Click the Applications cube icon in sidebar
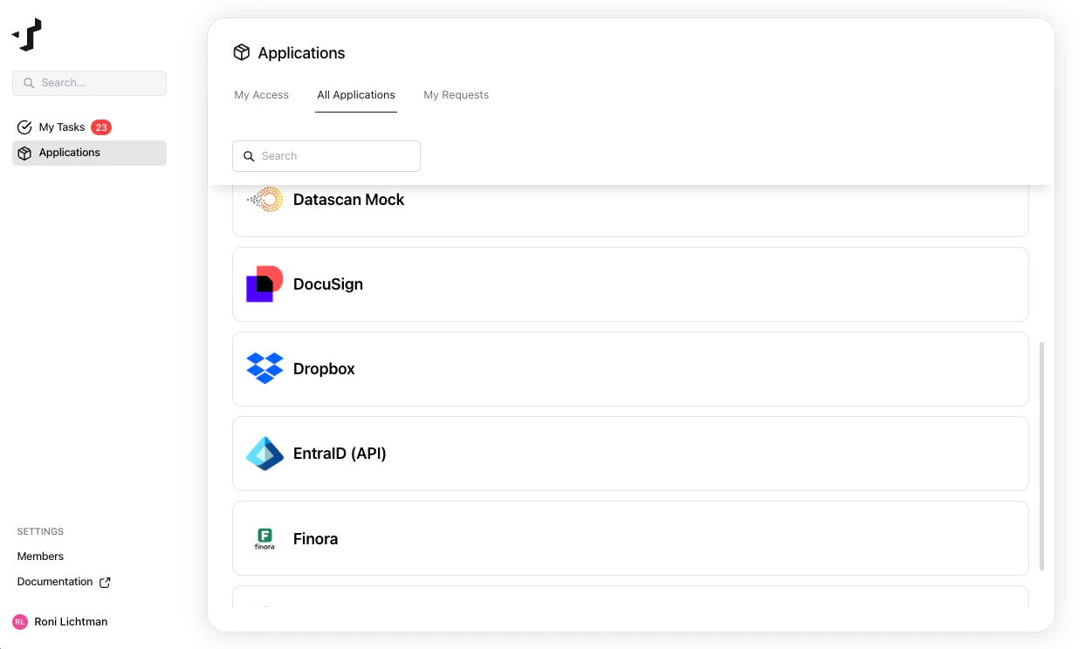The image size is (1085, 649). pos(24,153)
